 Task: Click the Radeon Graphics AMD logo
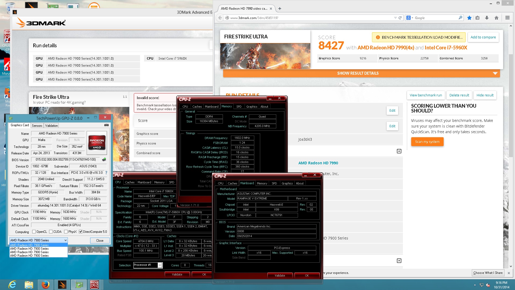[97, 143]
